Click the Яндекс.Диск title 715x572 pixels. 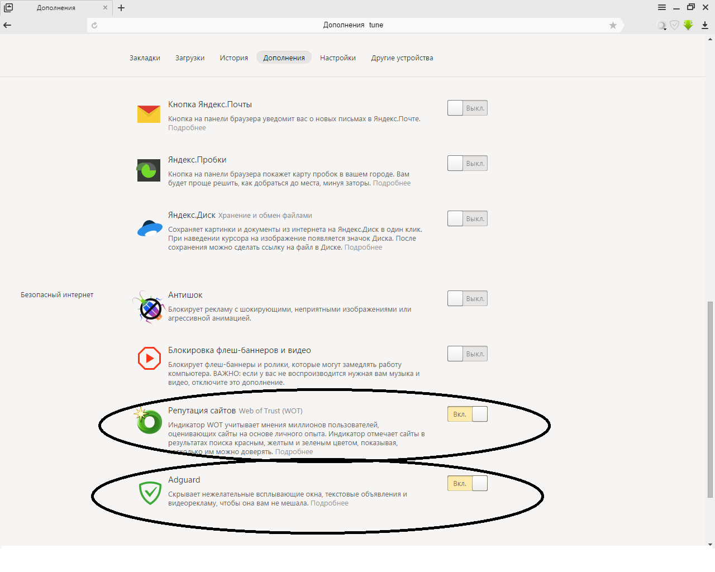tap(192, 215)
